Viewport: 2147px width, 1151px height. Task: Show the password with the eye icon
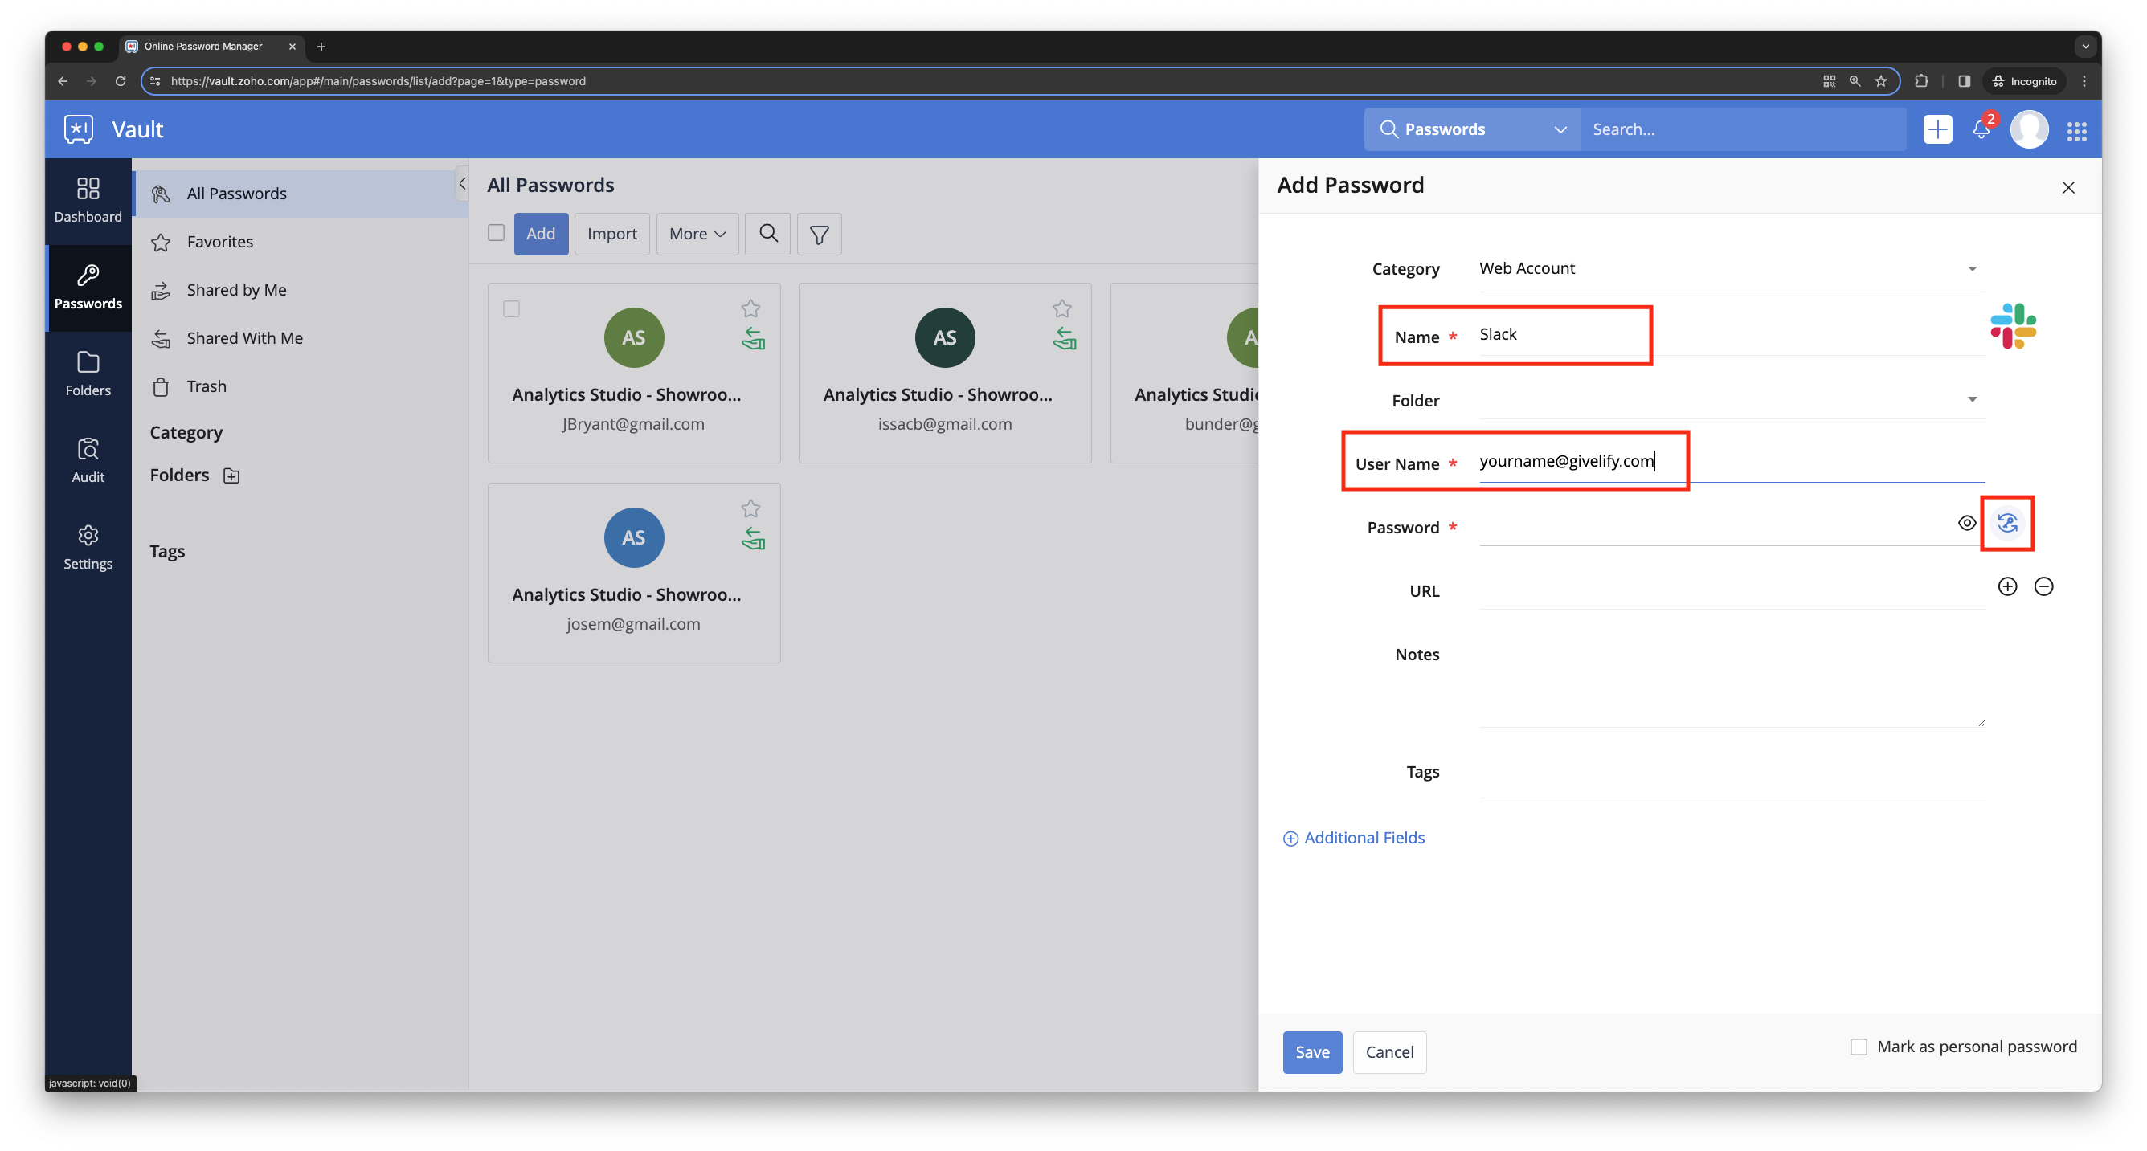click(1966, 523)
